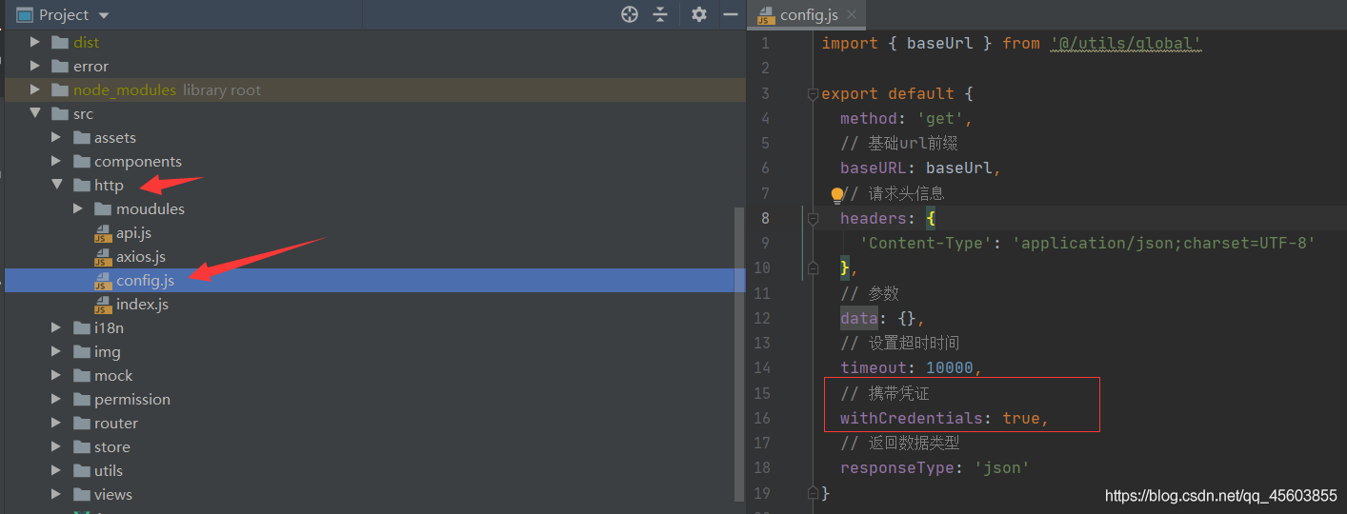
Task: Expand the node_modules library root folder
Action: coord(35,89)
